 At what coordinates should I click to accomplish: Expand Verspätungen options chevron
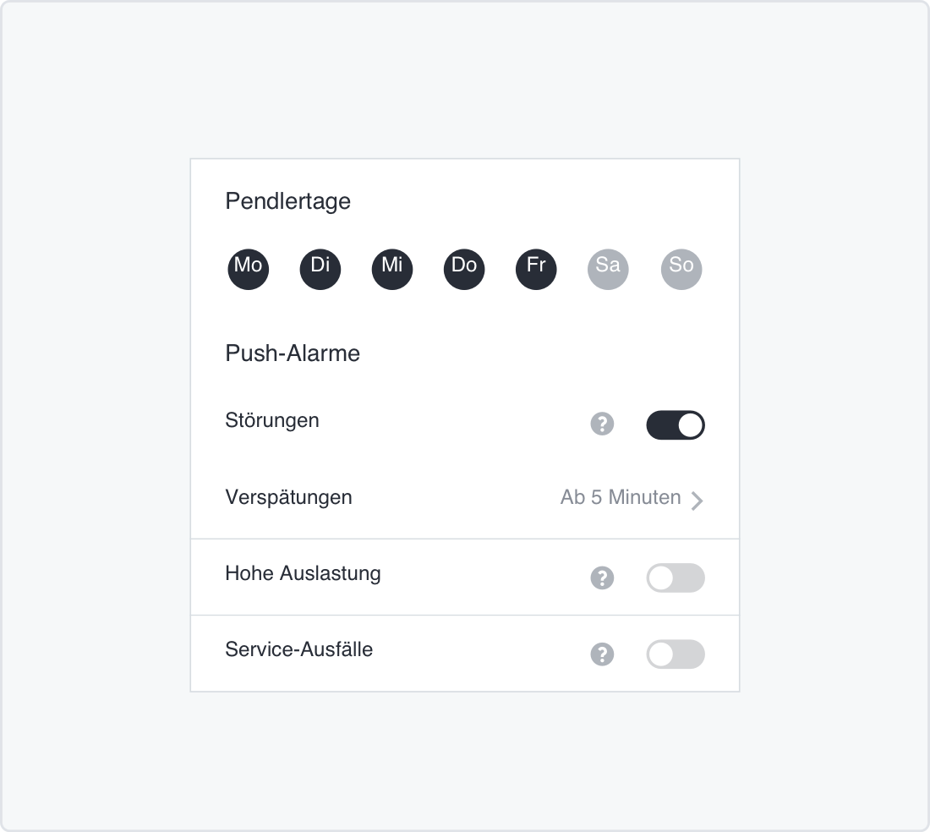[x=697, y=501]
